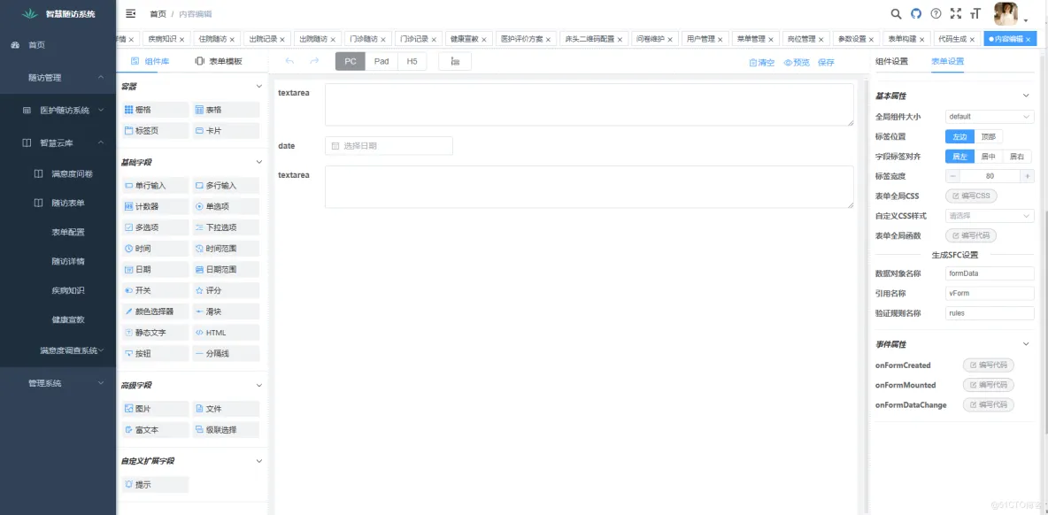Add the 图片 image component
The width and height of the screenshot is (1048, 515).
pyautogui.click(x=155, y=409)
